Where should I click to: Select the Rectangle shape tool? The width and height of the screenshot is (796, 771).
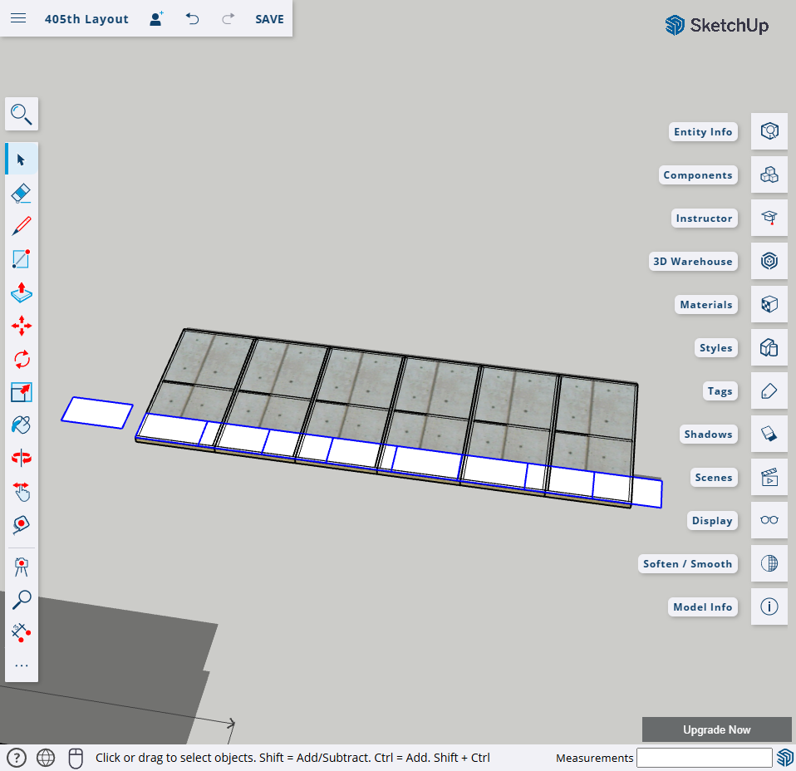(x=22, y=259)
